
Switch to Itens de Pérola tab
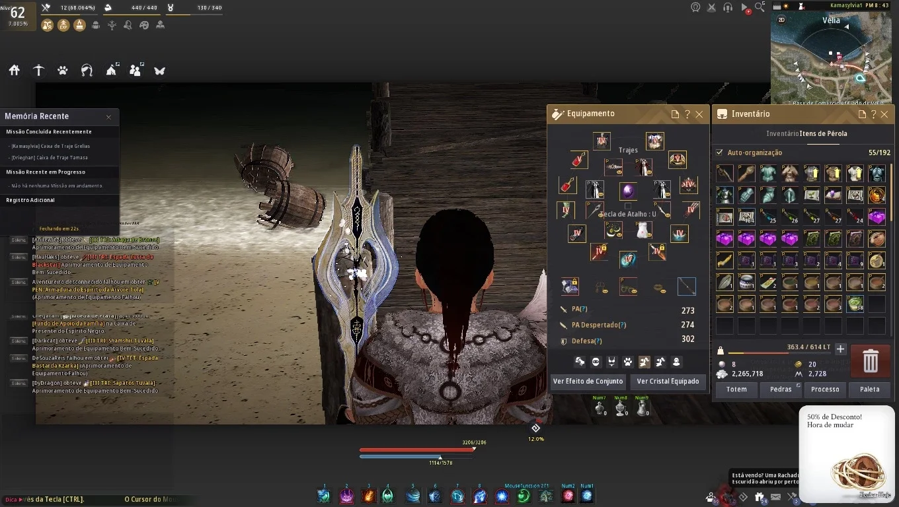pyautogui.click(x=824, y=133)
